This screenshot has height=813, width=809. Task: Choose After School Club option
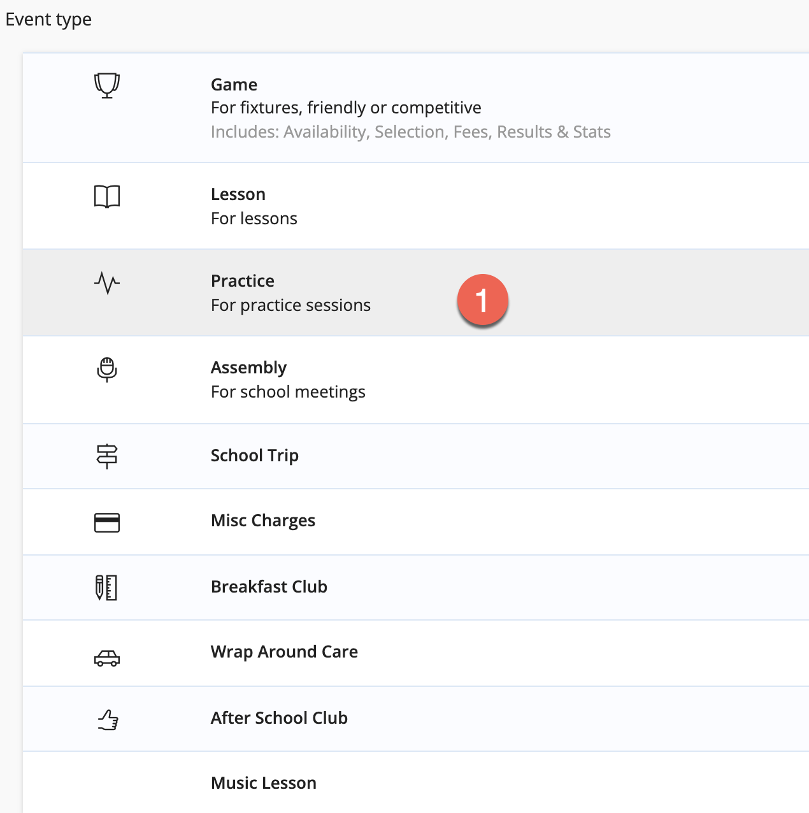[x=416, y=719]
